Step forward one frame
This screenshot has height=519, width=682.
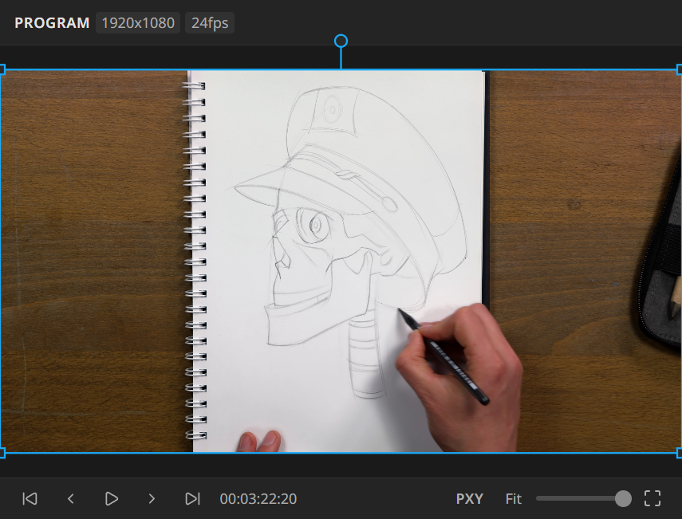[x=152, y=498]
